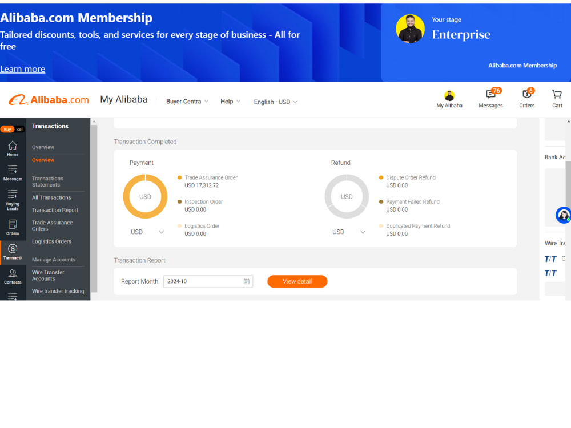Open Logistics Orders menu item
This screenshot has height=428, width=571.
pyautogui.click(x=52, y=241)
